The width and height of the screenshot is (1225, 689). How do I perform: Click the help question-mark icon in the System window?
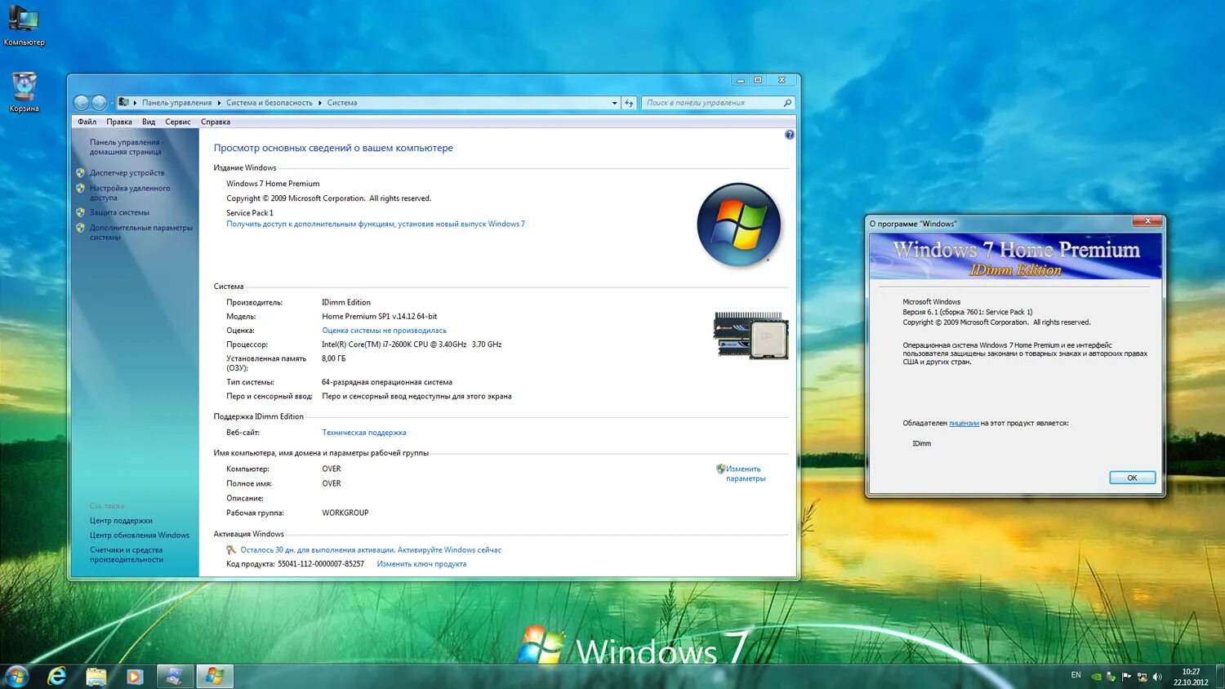(789, 134)
